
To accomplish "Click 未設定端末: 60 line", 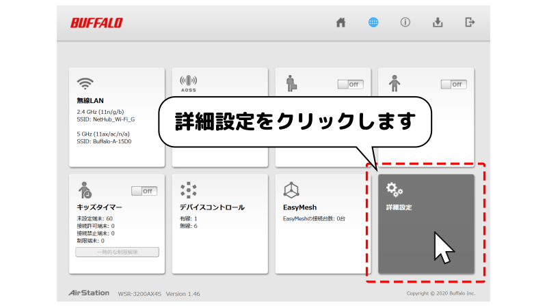I will (x=94, y=218).
